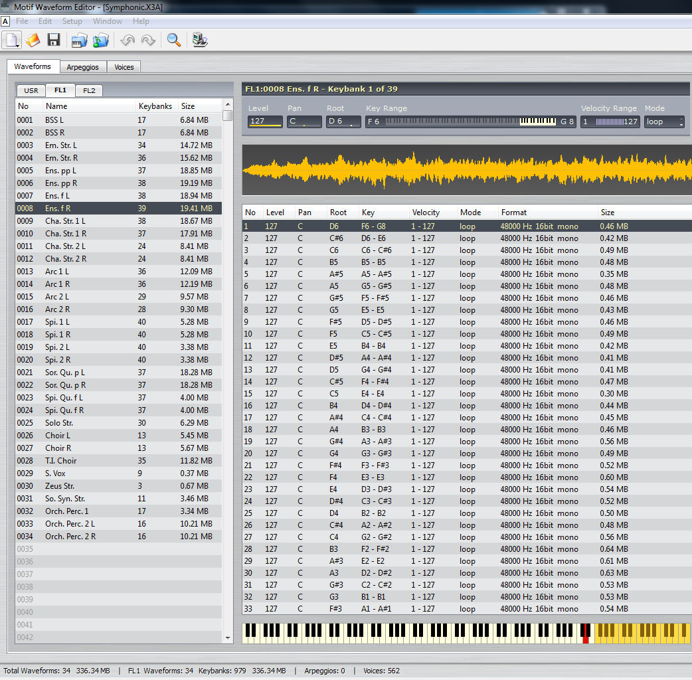Select waveform 0017 Spi. 1 L
The image size is (692, 680).
tap(118, 321)
